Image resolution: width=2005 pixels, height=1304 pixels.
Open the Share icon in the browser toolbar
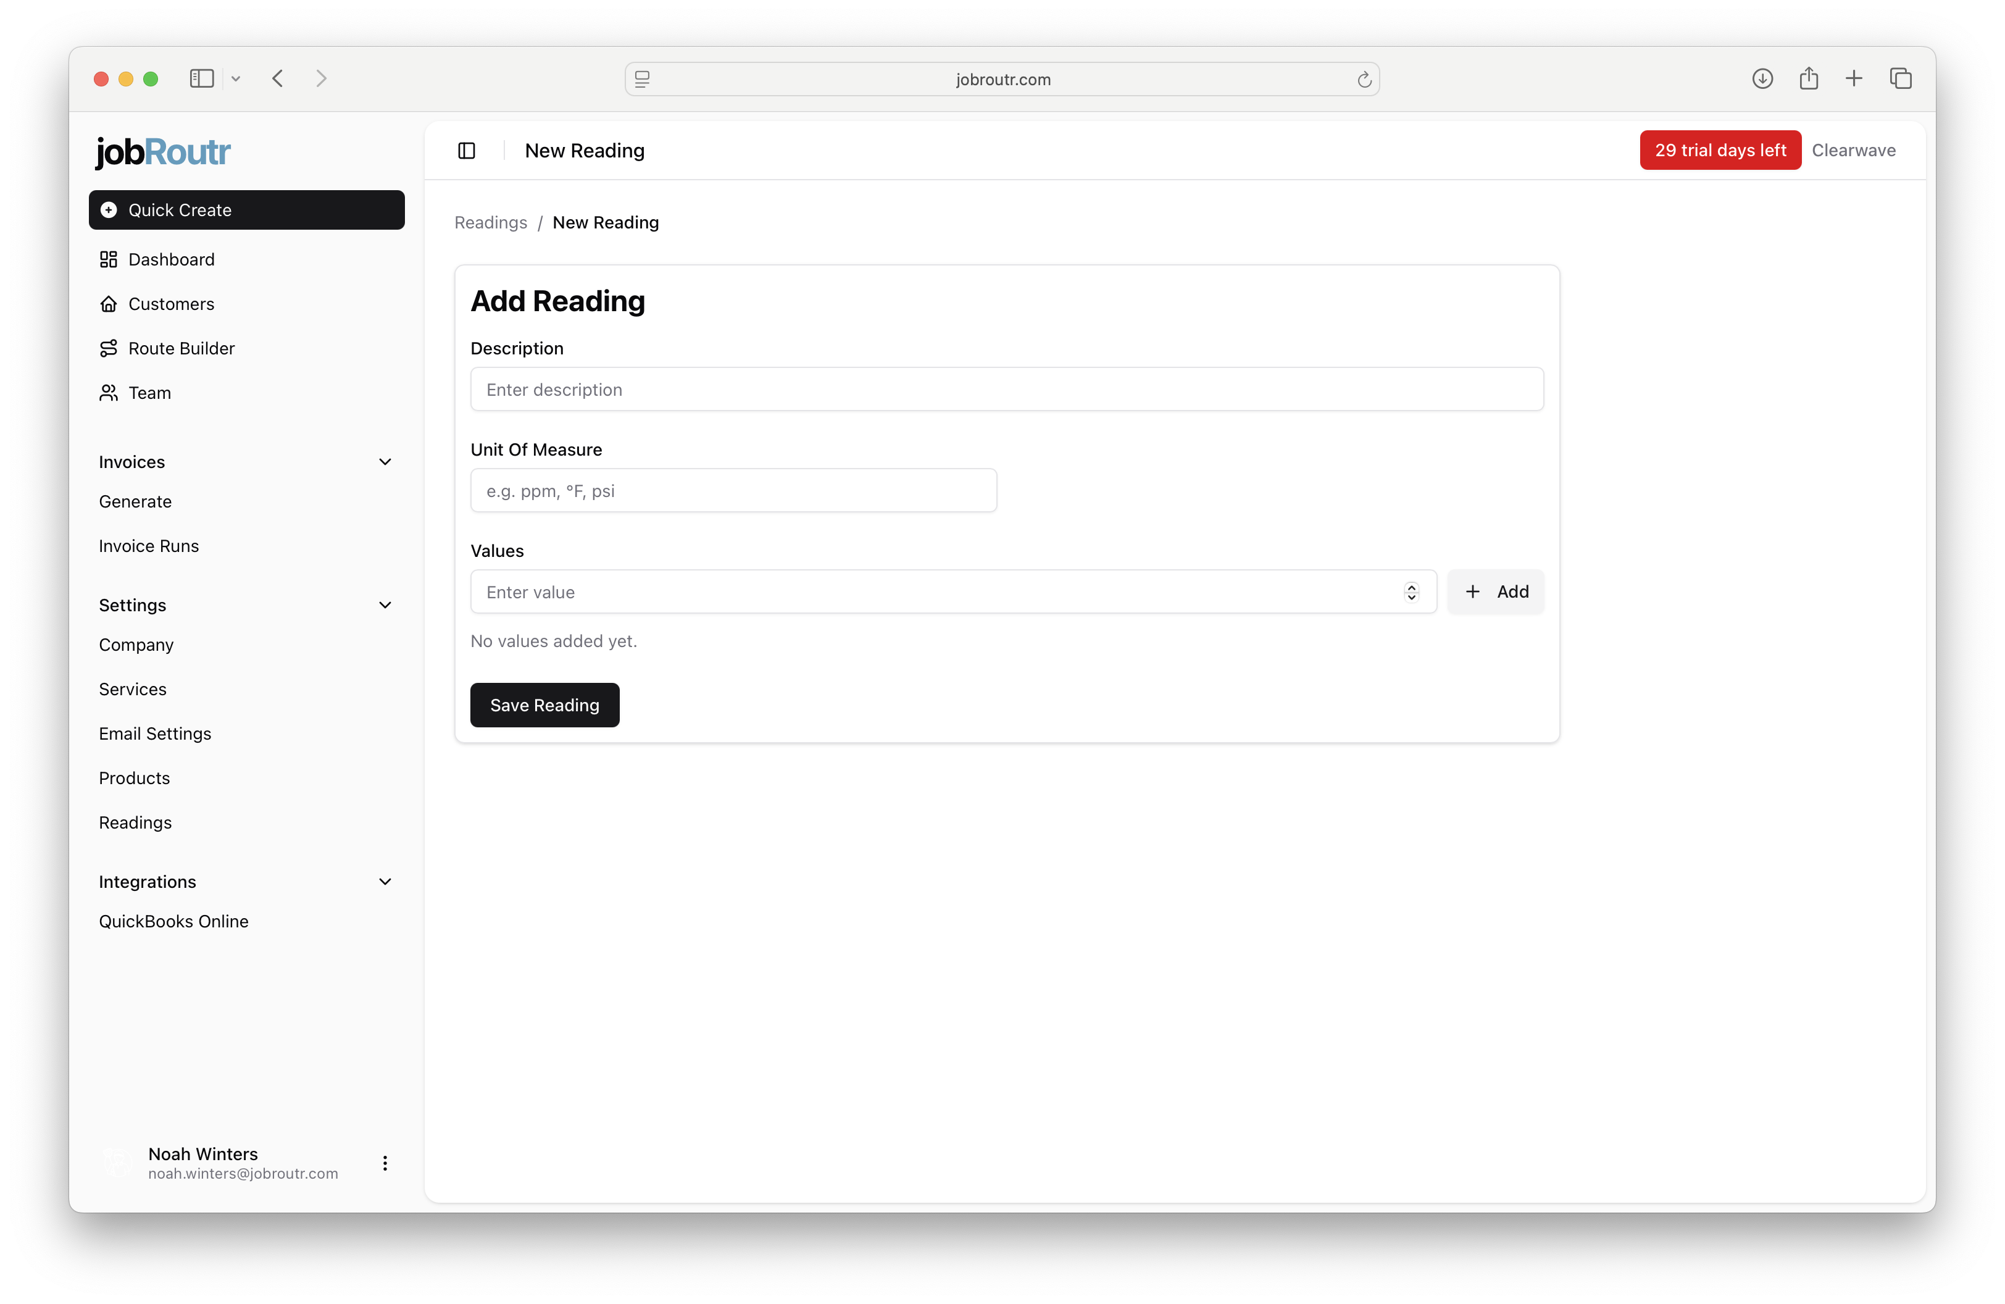[x=1809, y=78]
